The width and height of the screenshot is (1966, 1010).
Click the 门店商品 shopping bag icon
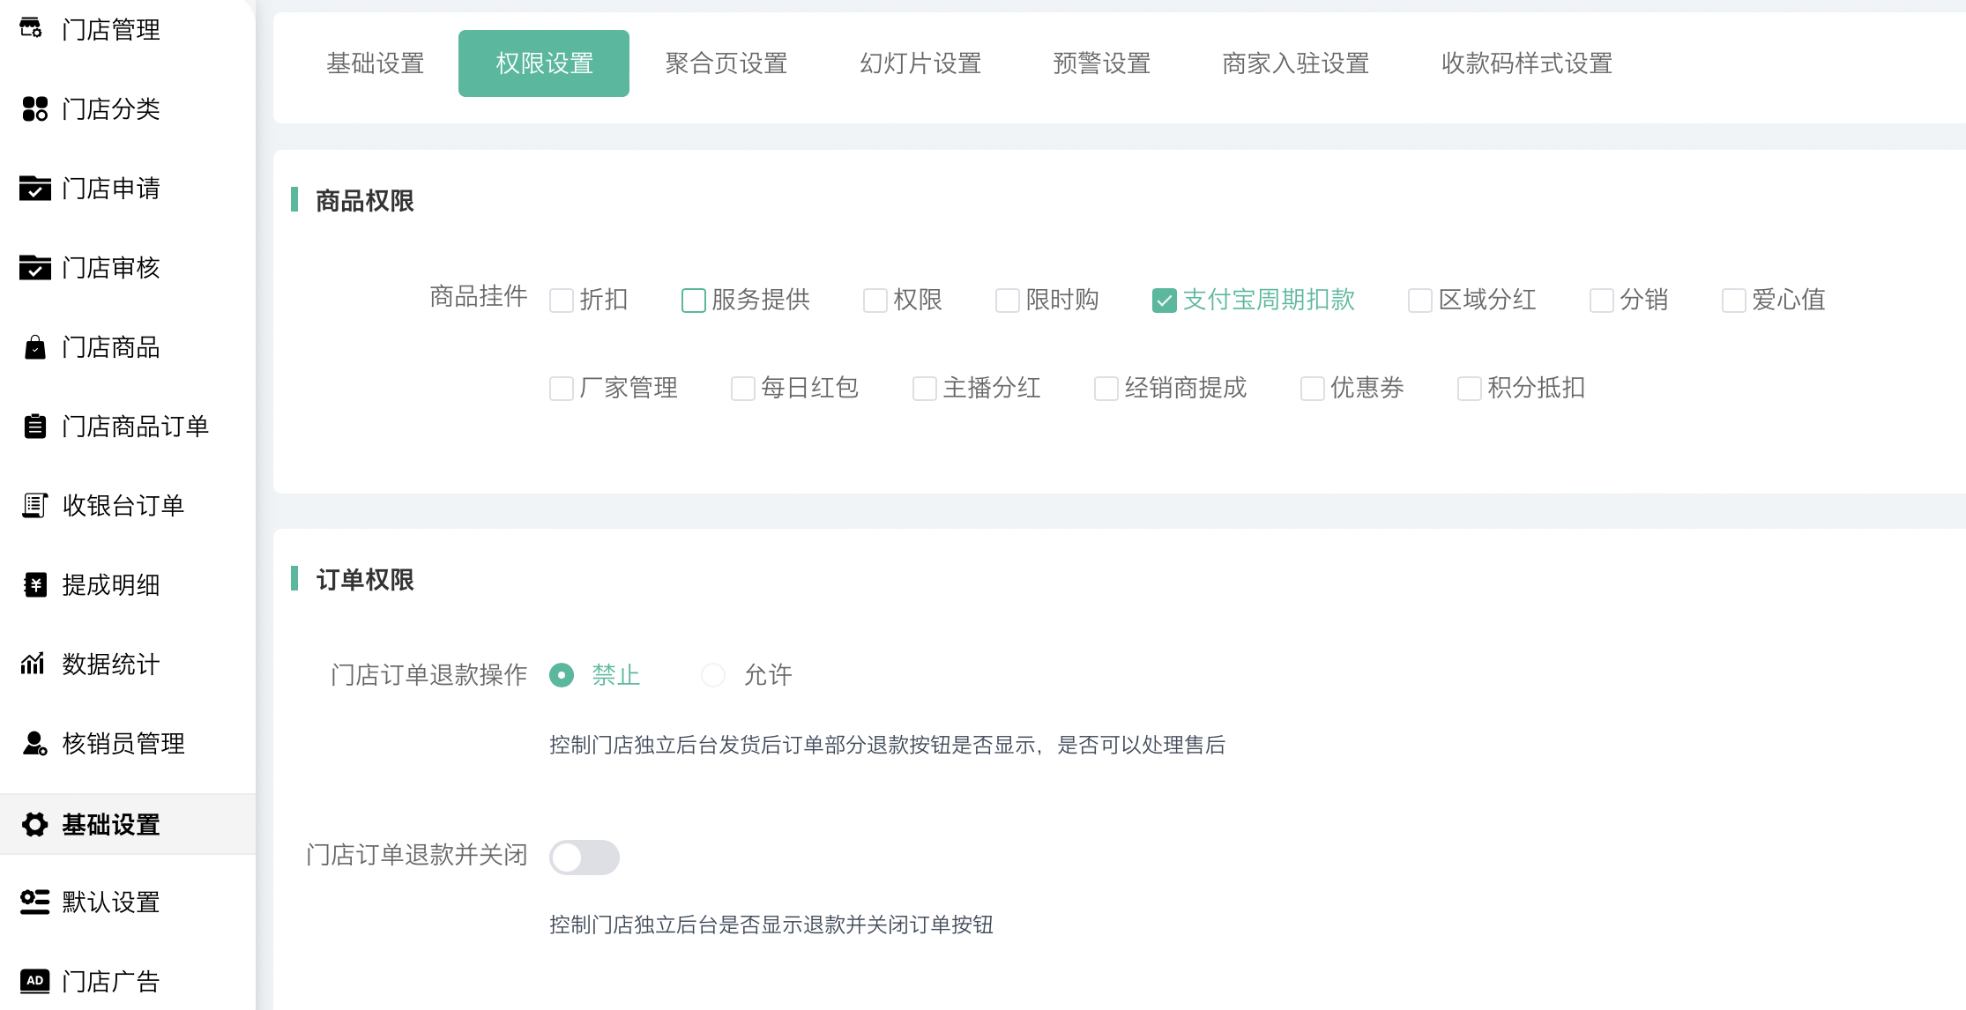(34, 347)
